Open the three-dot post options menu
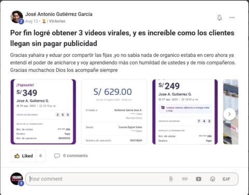249x195 pixels. [x=232, y=18]
